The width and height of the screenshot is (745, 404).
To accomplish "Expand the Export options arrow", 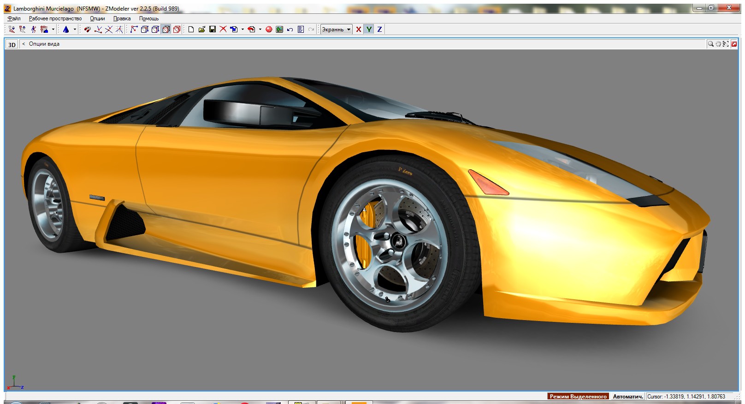I will point(260,29).
